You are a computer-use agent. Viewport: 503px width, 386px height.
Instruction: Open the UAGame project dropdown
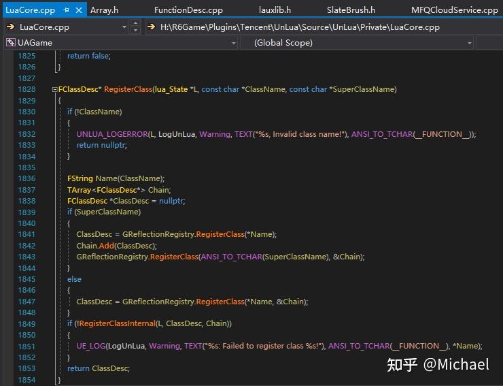coord(234,43)
